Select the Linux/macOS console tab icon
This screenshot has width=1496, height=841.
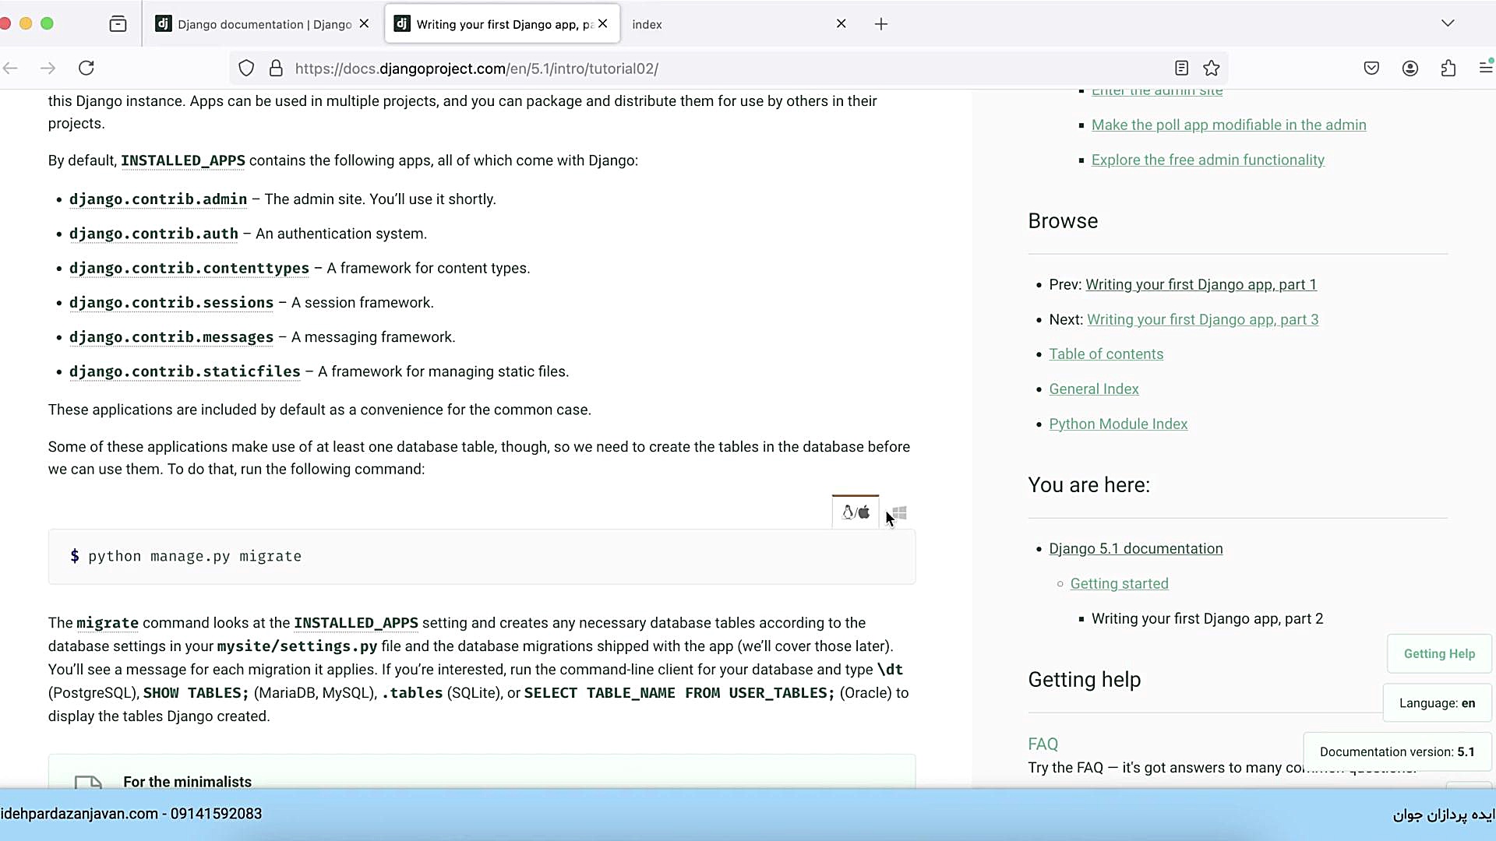pyautogui.click(x=856, y=512)
